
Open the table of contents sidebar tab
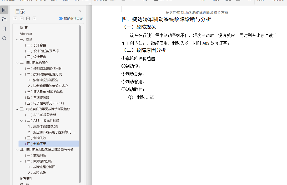coord(4,10)
